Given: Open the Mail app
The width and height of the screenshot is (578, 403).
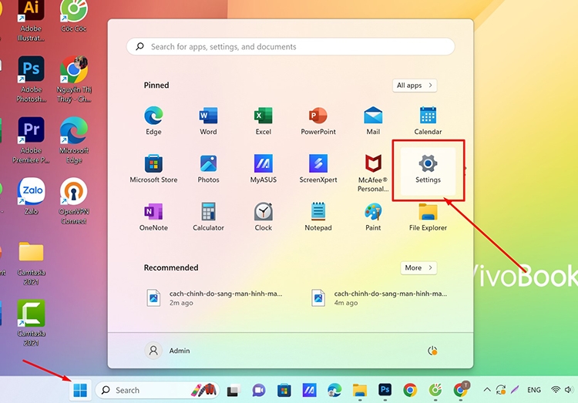Looking at the screenshot, I should coord(373,121).
